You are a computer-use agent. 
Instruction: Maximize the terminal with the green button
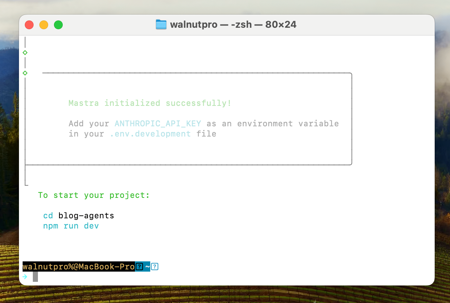[x=58, y=25]
